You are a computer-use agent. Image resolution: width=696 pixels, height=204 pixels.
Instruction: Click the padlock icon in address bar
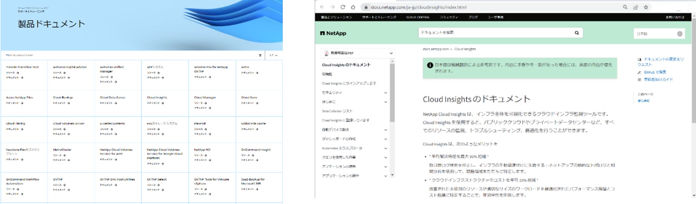tap(366, 7)
